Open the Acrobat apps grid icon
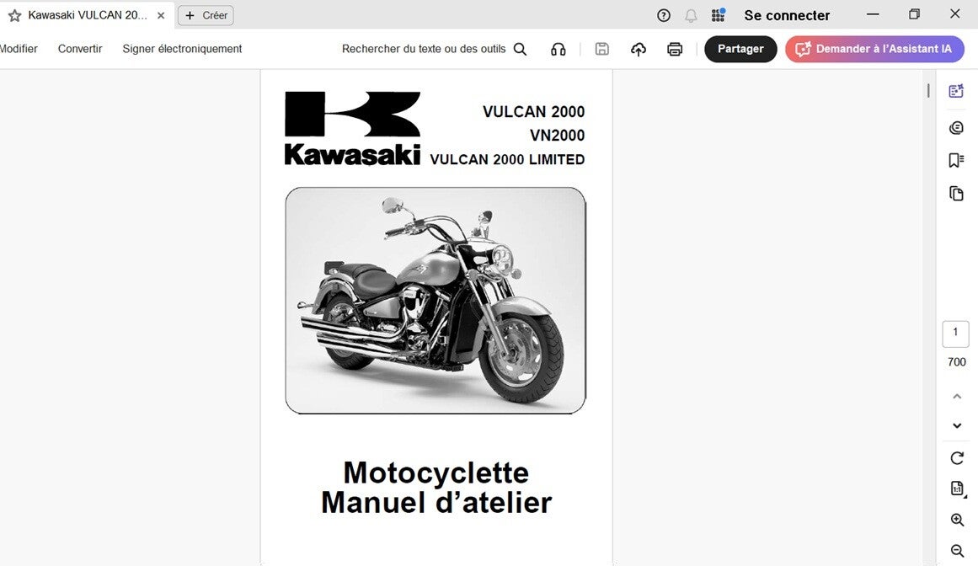 (719, 15)
